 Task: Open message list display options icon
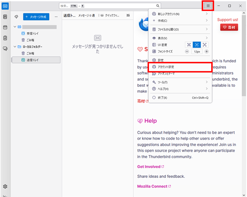click(128, 16)
